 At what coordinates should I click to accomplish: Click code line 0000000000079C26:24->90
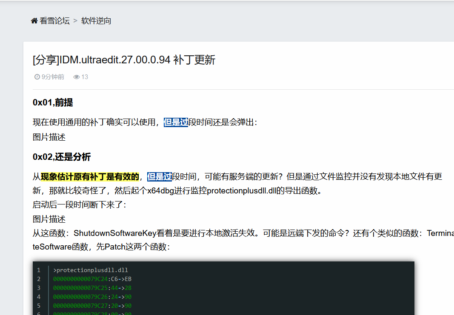92,297
